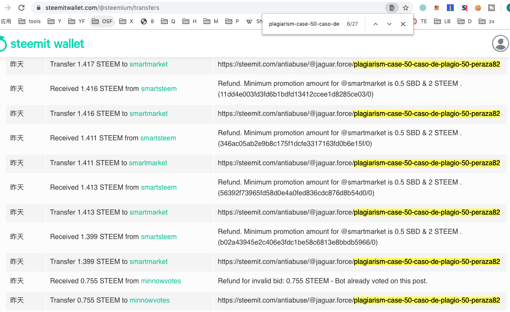This screenshot has height=312, width=510.
Task: Open the MetaMask fox extension
Action: 437,8
